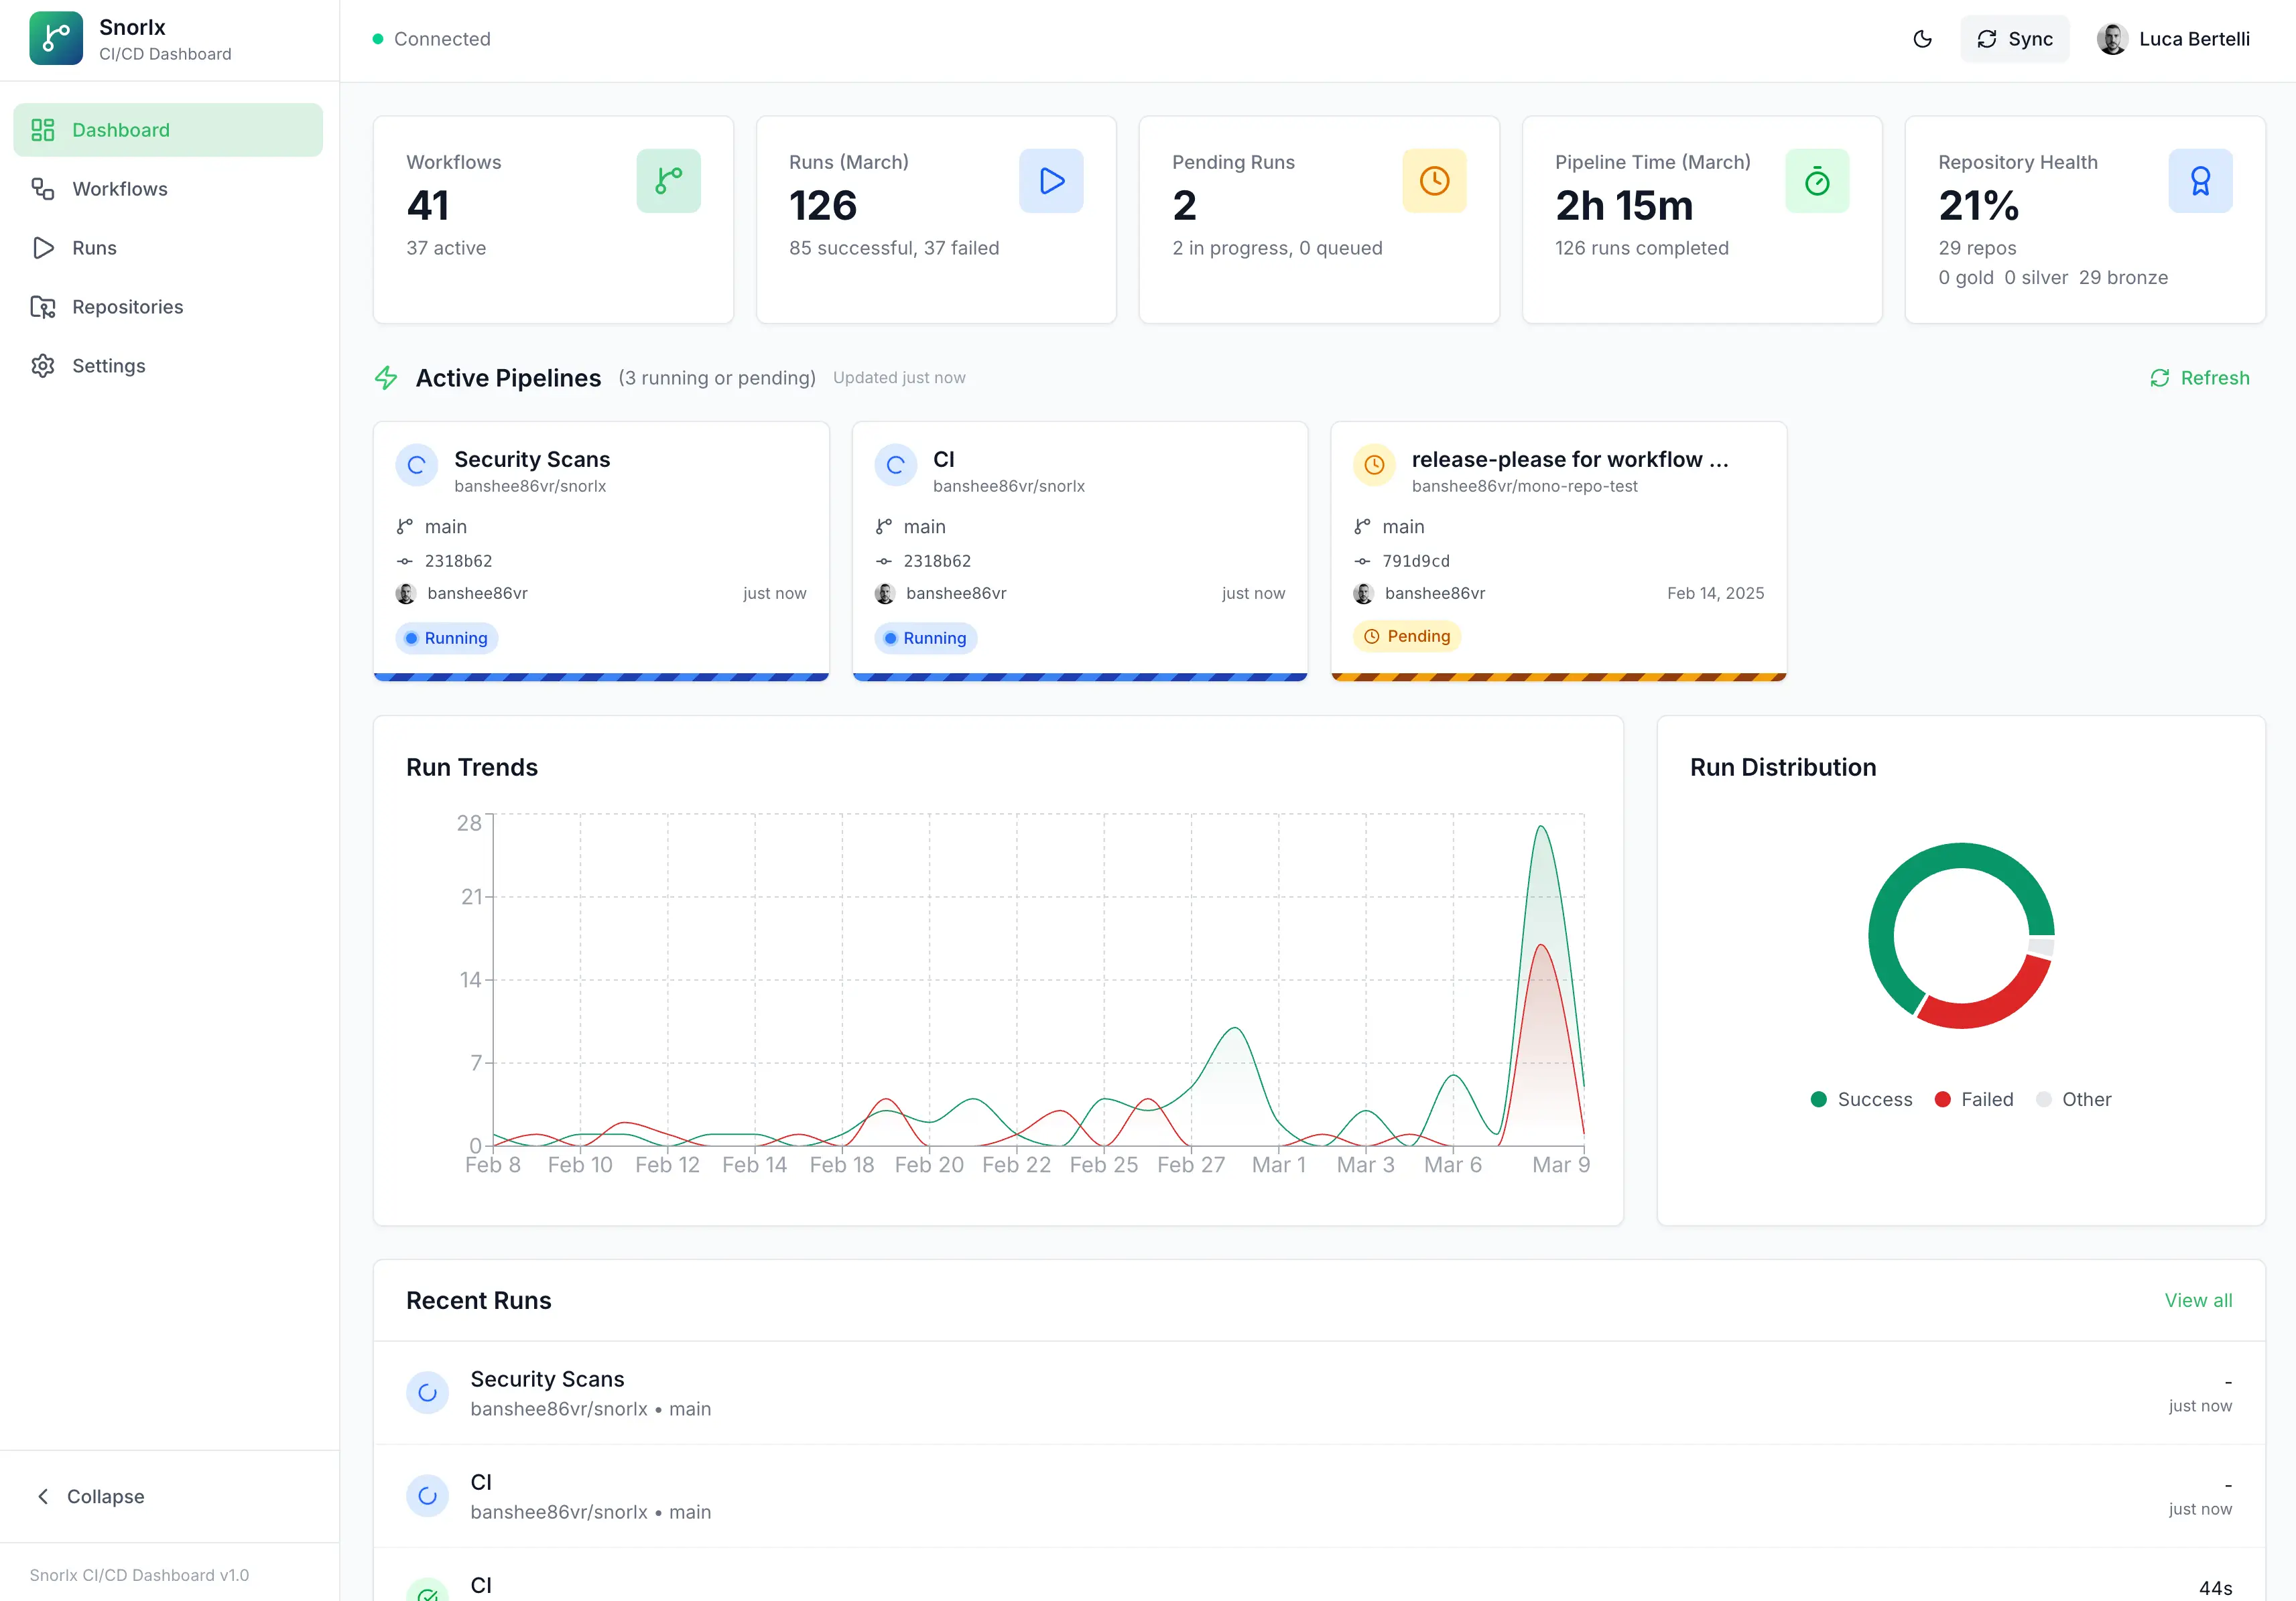Click Luca Bertelli avatar picture

2111,39
